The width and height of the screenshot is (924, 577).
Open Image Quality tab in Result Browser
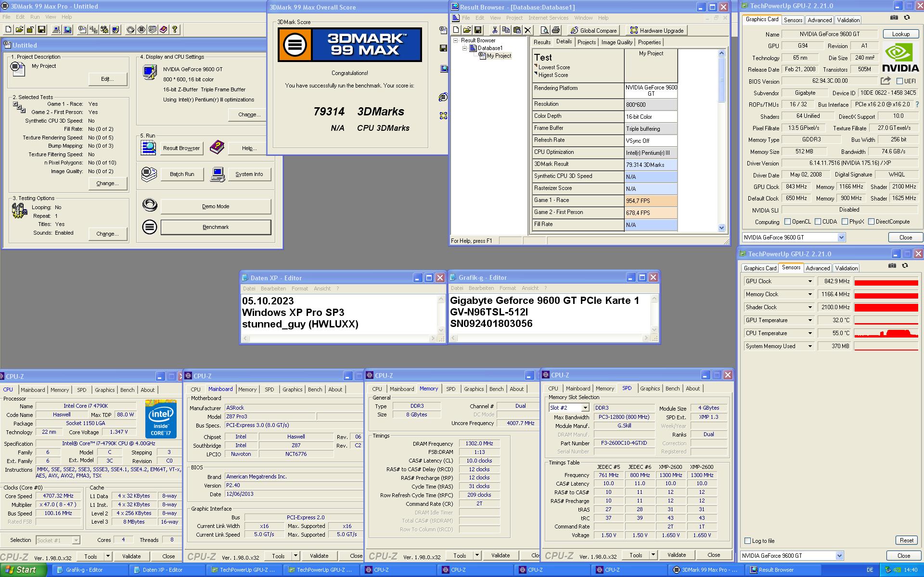click(x=617, y=42)
